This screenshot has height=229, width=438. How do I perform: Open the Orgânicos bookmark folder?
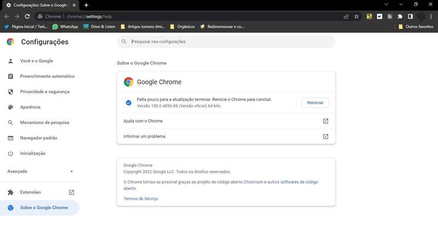pyautogui.click(x=182, y=26)
